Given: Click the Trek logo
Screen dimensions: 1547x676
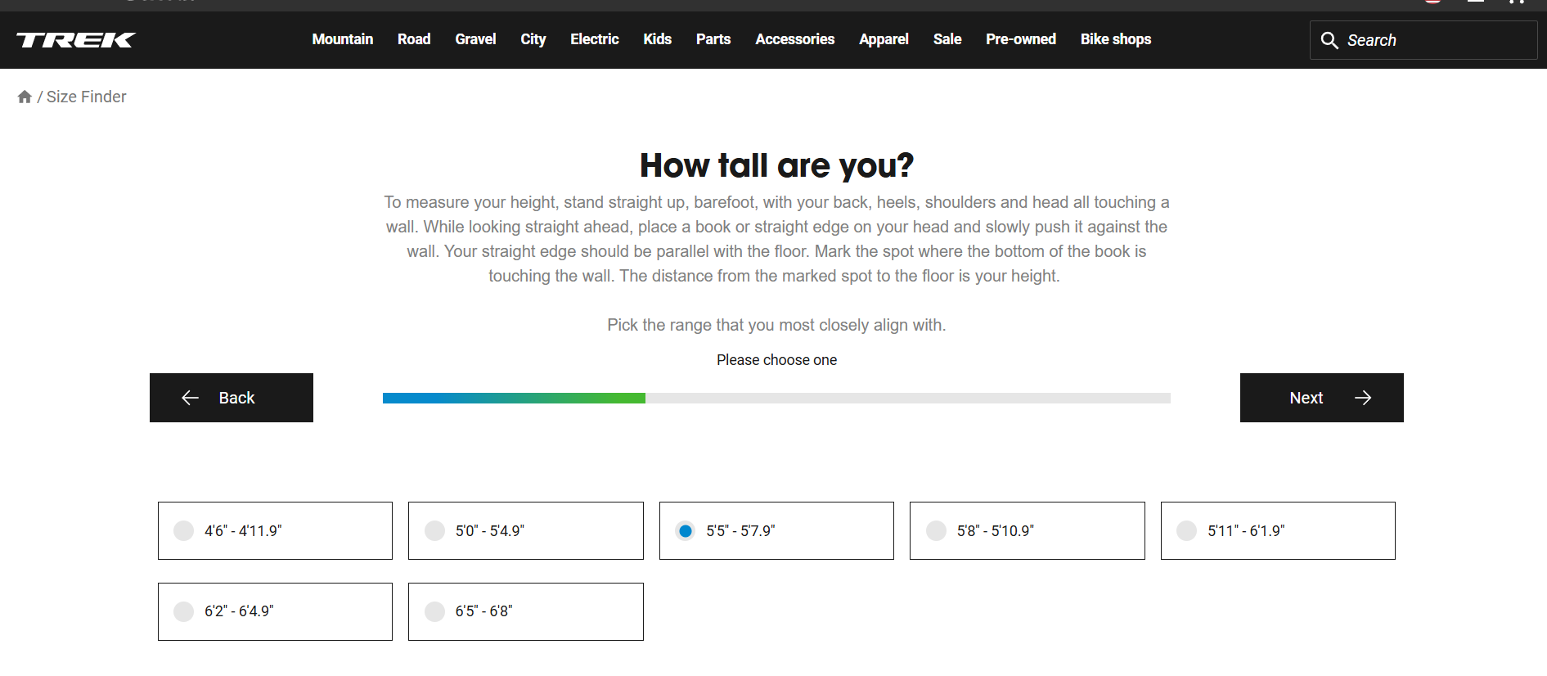Looking at the screenshot, I should [x=75, y=39].
